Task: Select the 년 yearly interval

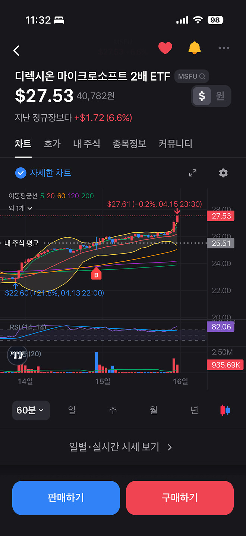Action: (x=194, y=410)
